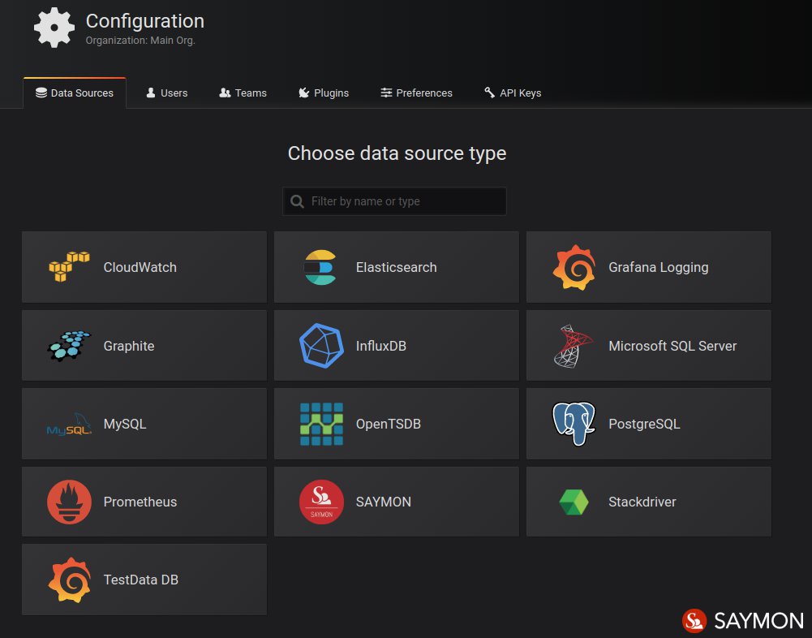This screenshot has height=638, width=812.
Task: Click the sliders icon on Preferences tab
Action: click(386, 93)
